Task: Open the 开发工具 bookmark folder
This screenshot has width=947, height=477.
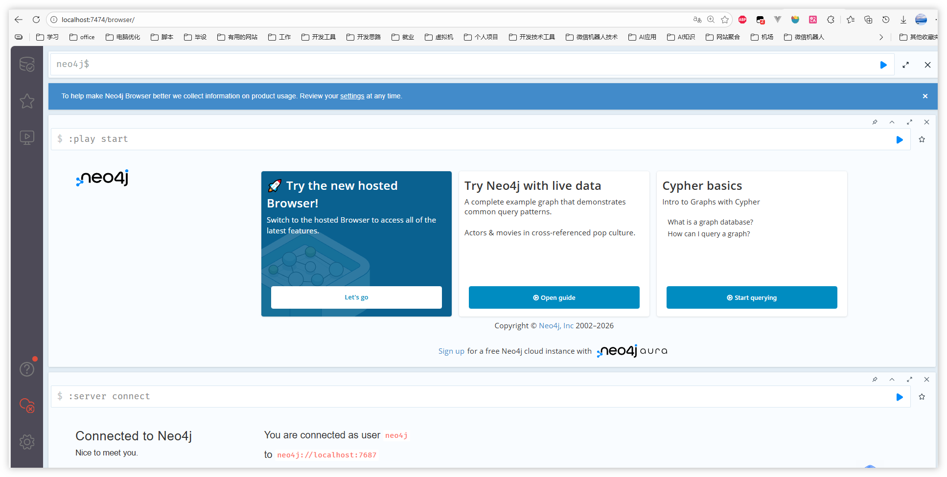Action: 319,37
